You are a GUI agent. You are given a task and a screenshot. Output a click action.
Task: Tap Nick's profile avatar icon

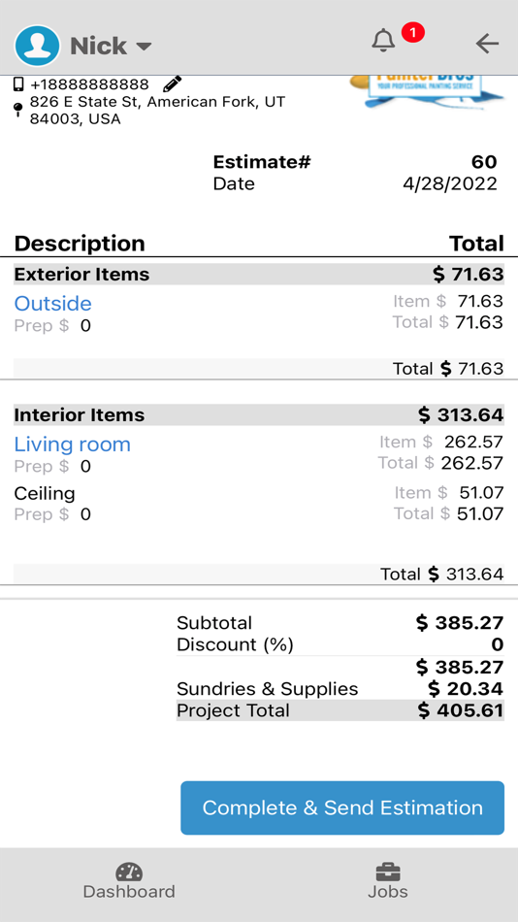click(38, 46)
